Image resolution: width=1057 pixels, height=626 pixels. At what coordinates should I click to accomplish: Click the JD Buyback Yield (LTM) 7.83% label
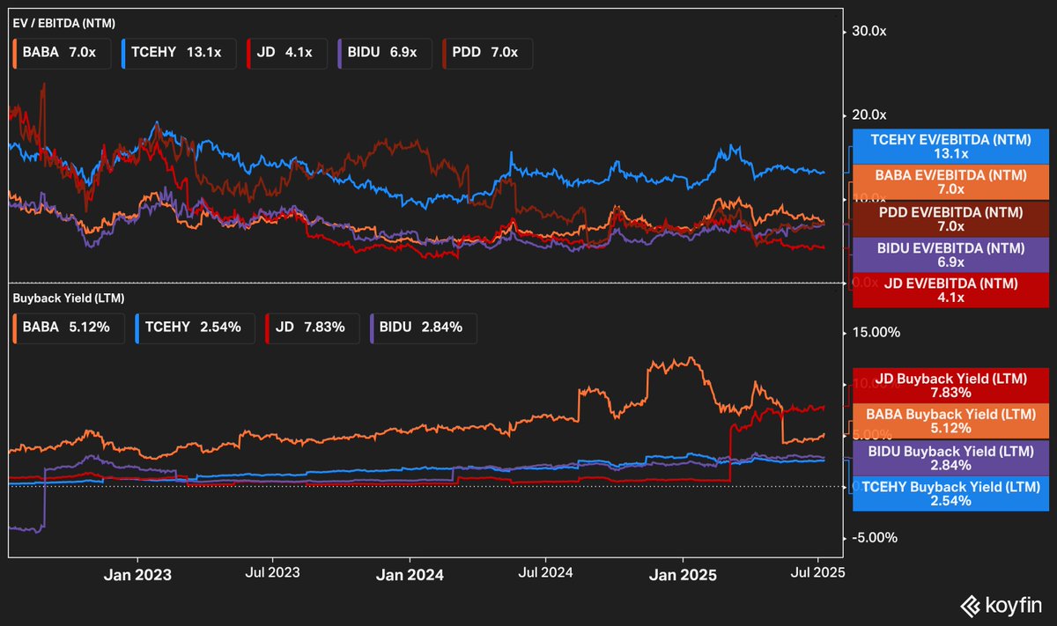(951, 385)
